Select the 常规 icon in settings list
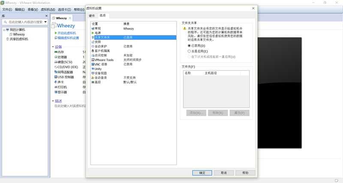The width and height of the screenshot is (343, 183). coord(93,29)
